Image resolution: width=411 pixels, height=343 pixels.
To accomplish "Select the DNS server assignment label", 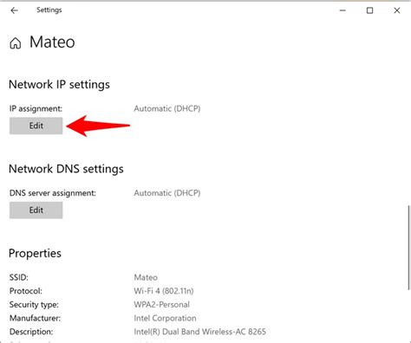I will click(53, 193).
